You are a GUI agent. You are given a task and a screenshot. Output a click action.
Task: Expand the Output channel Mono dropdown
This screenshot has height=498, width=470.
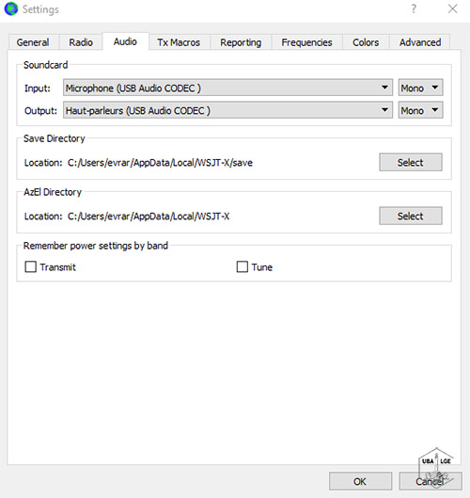click(420, 110)
